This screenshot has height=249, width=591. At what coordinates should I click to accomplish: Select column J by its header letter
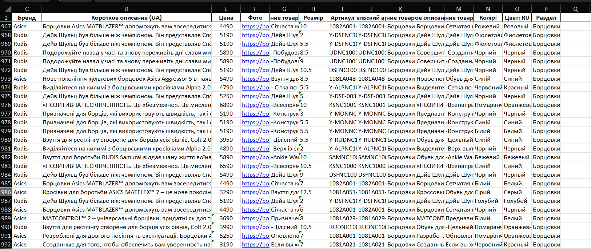pyautogui.click(x=372, y=9)
